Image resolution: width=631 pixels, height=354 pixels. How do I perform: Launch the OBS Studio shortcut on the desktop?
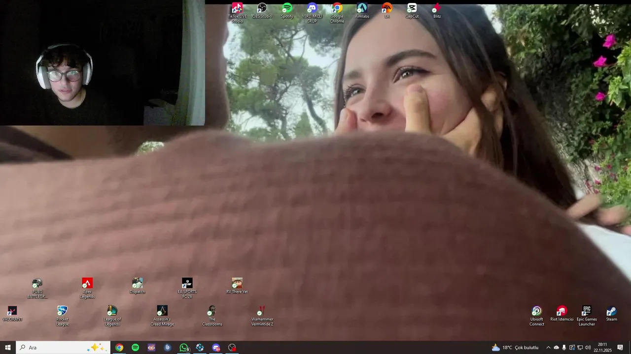click(262, 11)
